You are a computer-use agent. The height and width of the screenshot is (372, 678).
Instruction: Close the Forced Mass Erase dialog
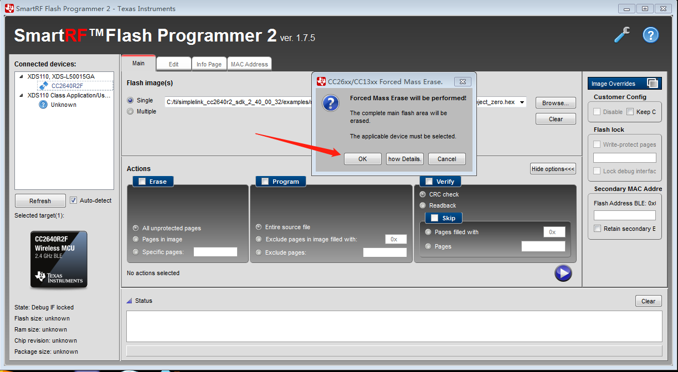tap(463, 81)
